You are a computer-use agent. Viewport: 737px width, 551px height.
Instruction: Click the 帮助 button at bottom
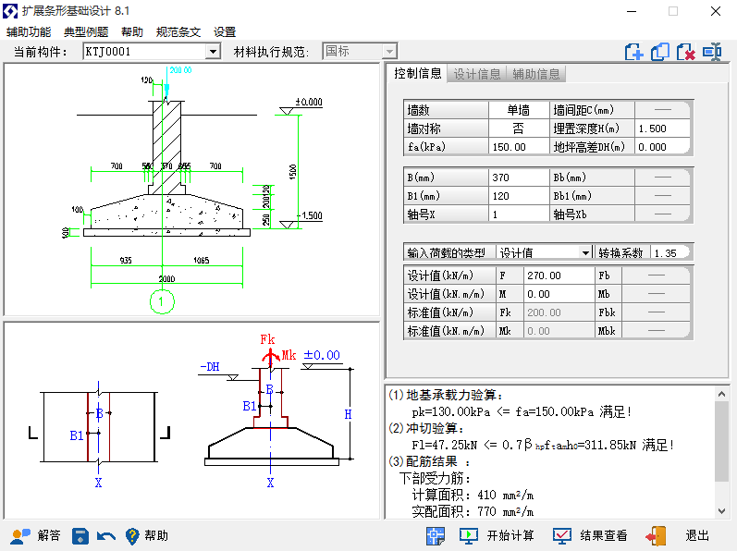coord(156,536)
